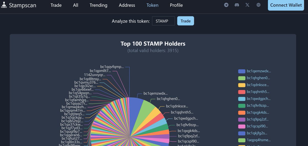Click the Analyze this token label
This screenshot has height=146, width=308.
(131, 21)
